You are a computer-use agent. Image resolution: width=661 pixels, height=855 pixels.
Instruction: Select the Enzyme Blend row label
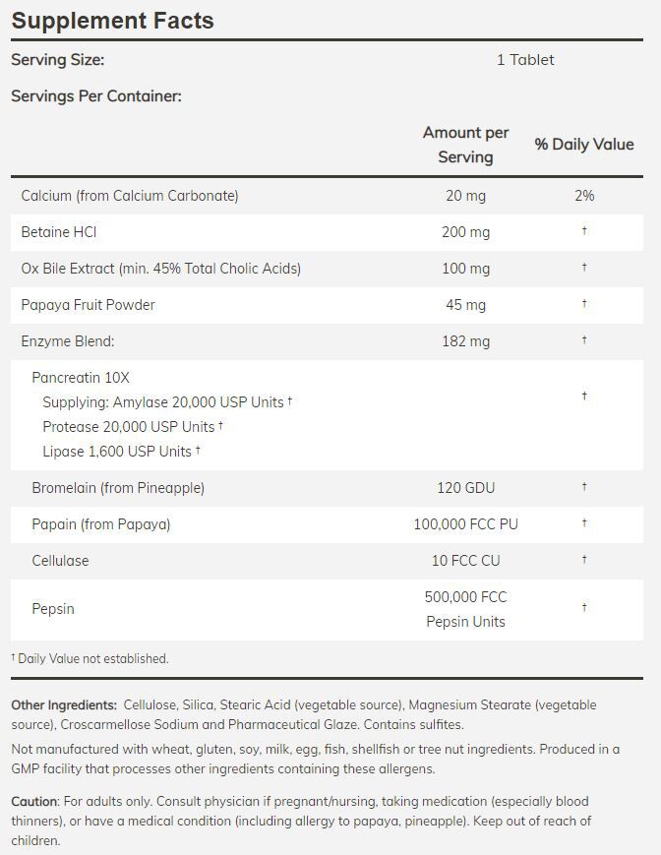pos(68,341)
